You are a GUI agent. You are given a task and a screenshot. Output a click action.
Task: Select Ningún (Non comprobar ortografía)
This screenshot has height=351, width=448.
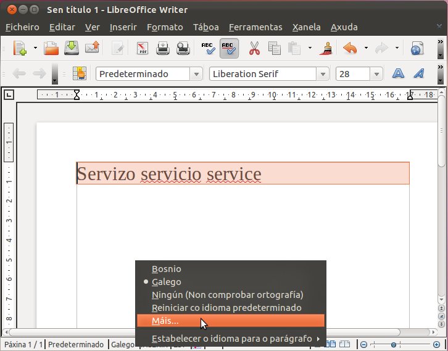click(x=231, y=295)
